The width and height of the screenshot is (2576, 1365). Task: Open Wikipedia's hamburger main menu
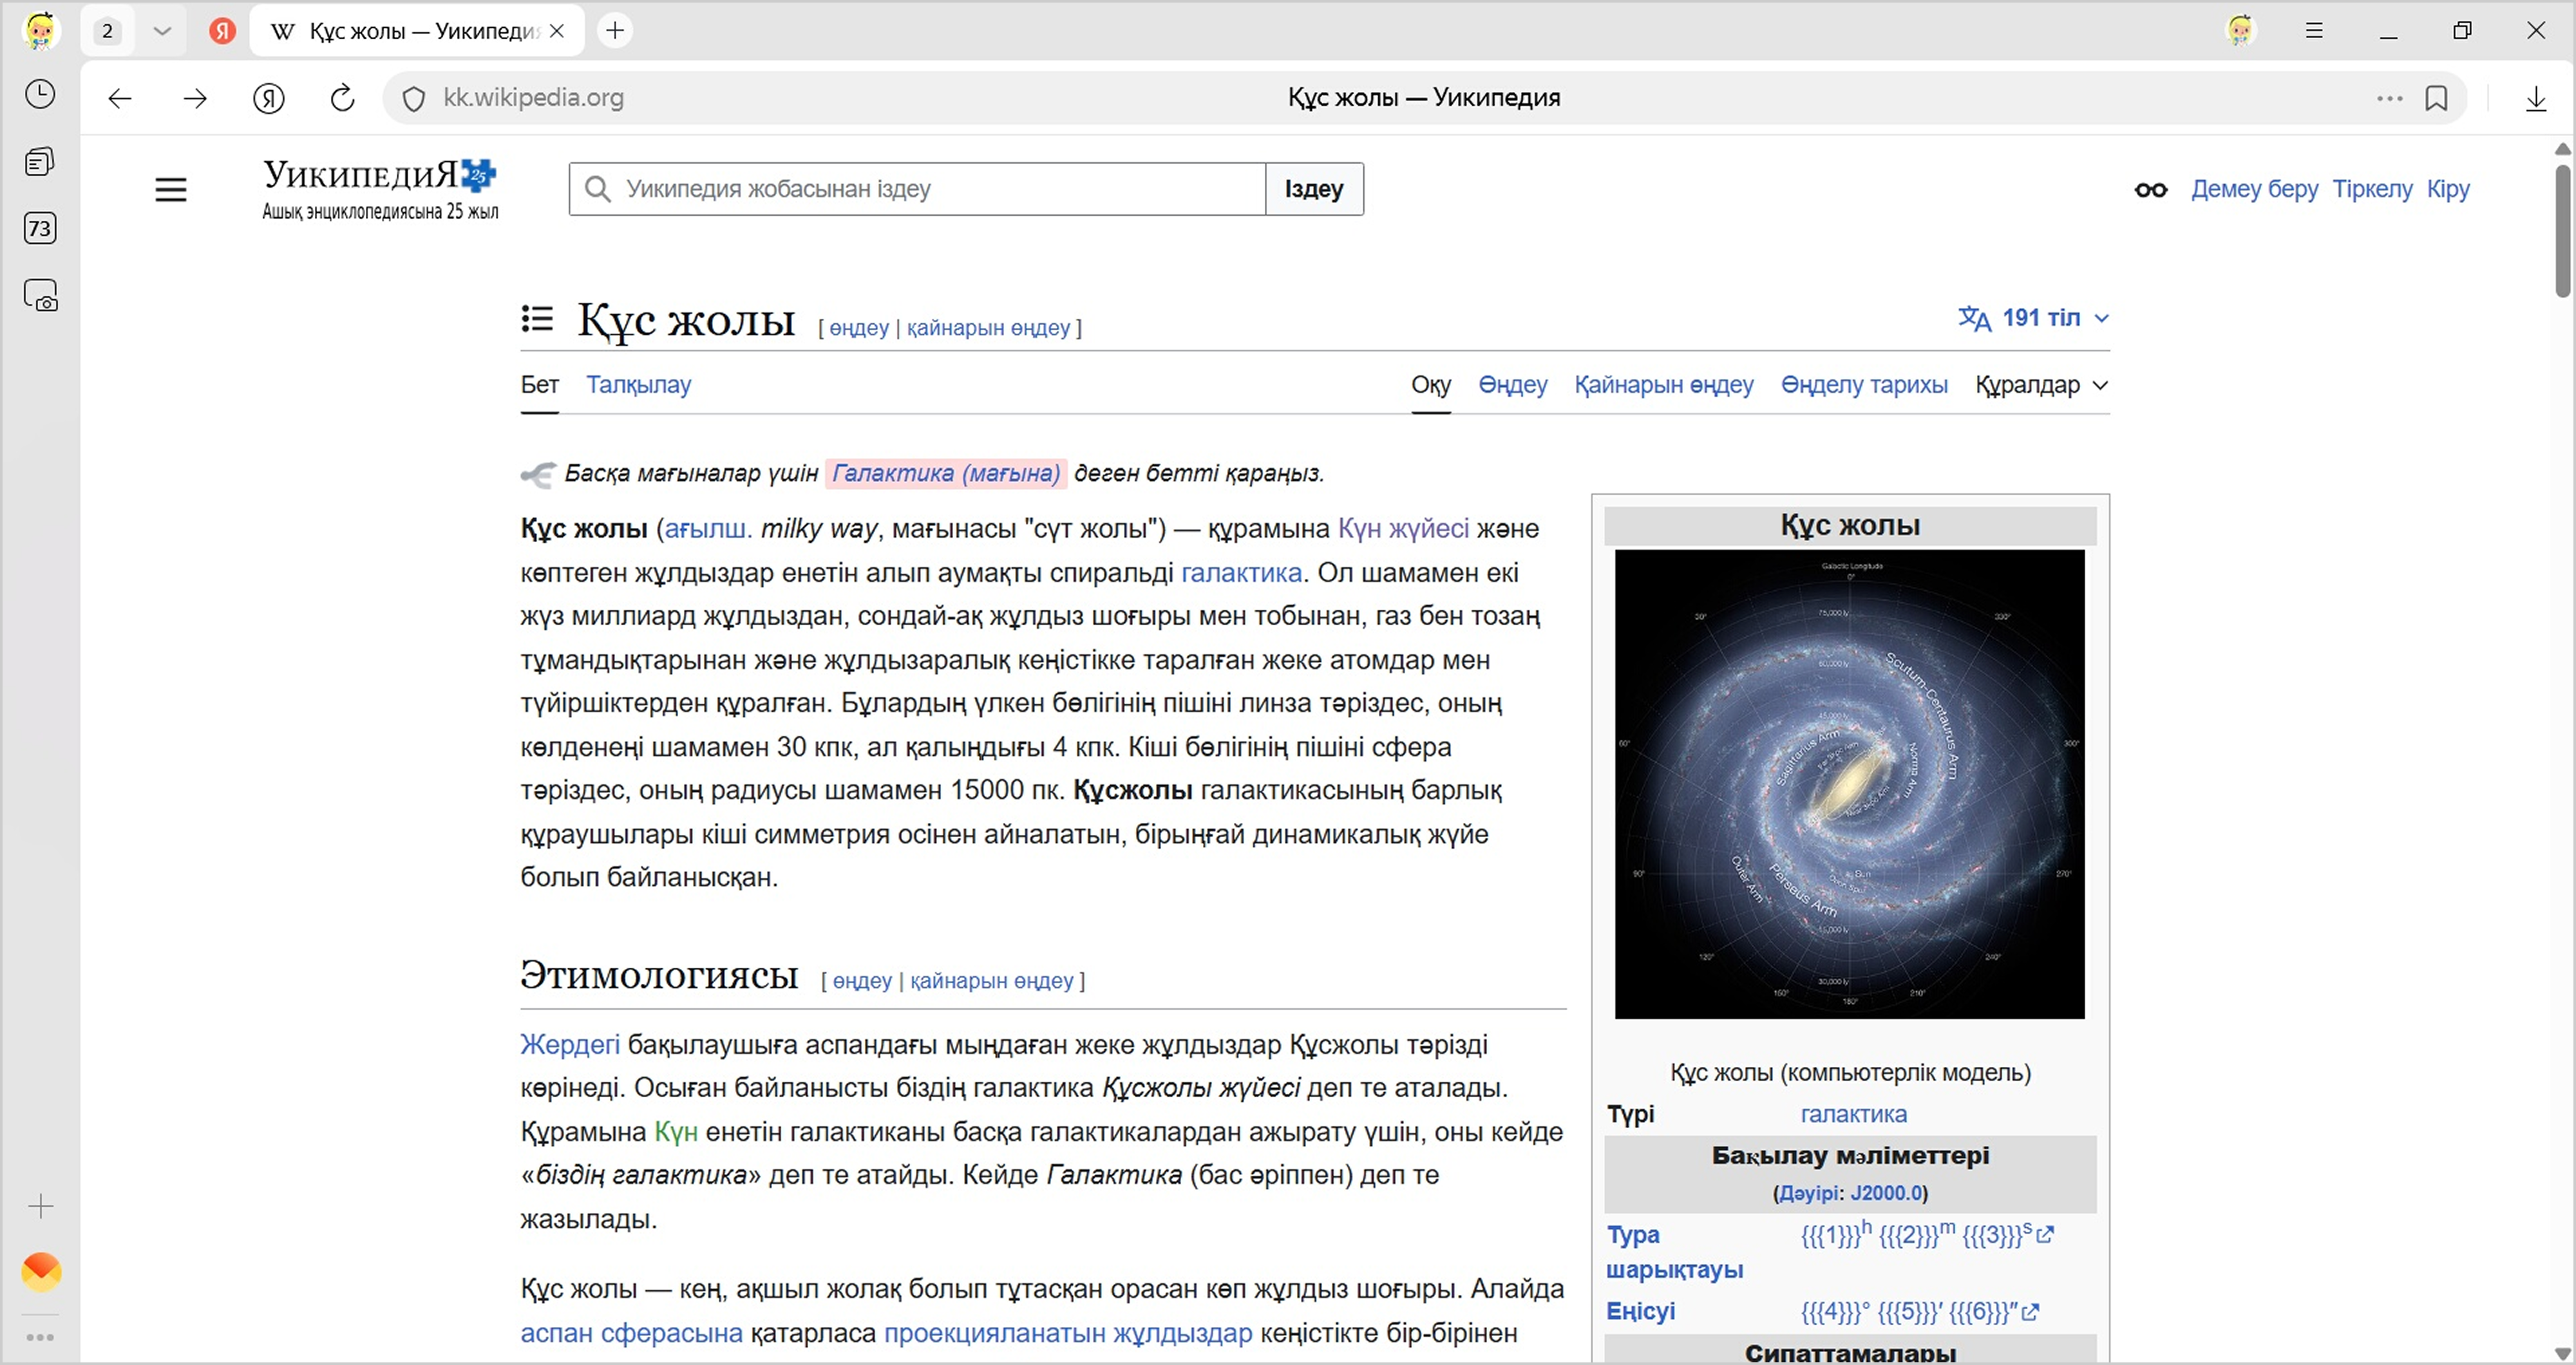click(171, 189)
